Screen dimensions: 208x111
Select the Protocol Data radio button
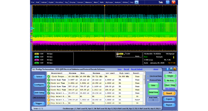tap(148, 80)
